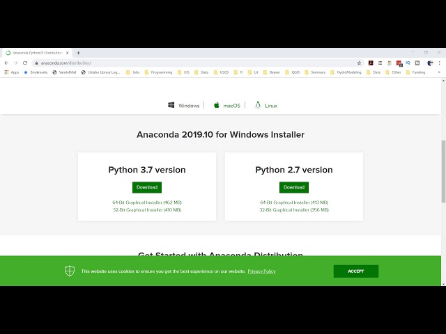Open the GIS bookmark folder
This screenshot has width=446, height=334.
pos(183,72)
